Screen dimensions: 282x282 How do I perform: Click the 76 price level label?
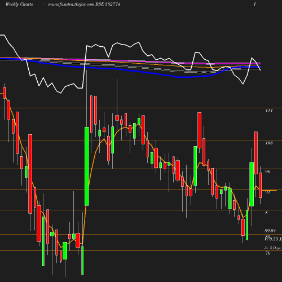pos(268,253)
